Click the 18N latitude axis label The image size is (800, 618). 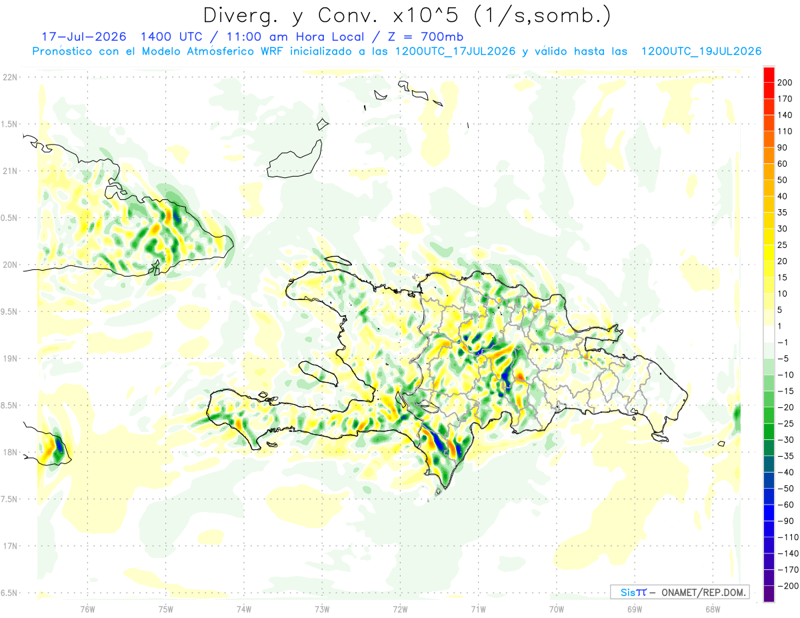[x=11, y=453]
